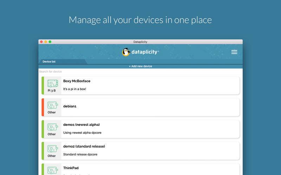Viewport: 281px width, 175px height.
Task: Focus the Search for device field
Action: coord(140,71)
